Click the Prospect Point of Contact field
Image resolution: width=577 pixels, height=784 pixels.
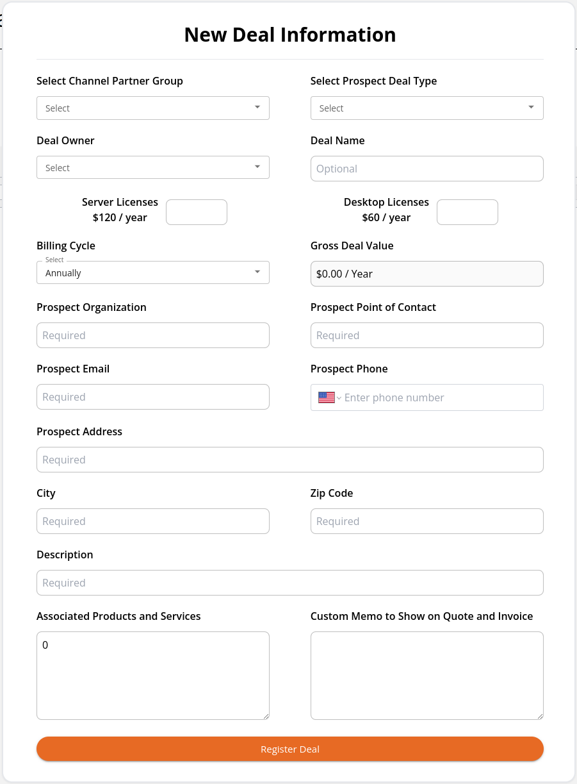[x=427, y=335]
